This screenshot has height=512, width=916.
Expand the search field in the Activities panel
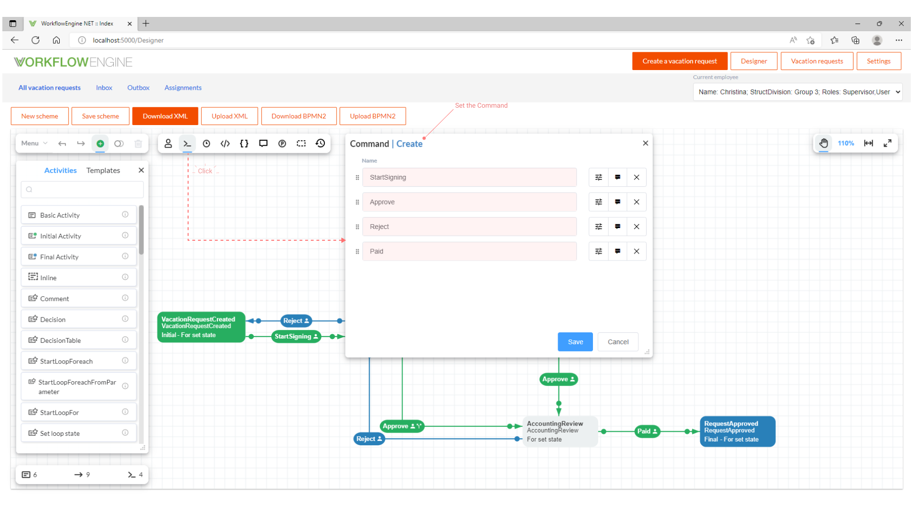[x=82, y=189]
